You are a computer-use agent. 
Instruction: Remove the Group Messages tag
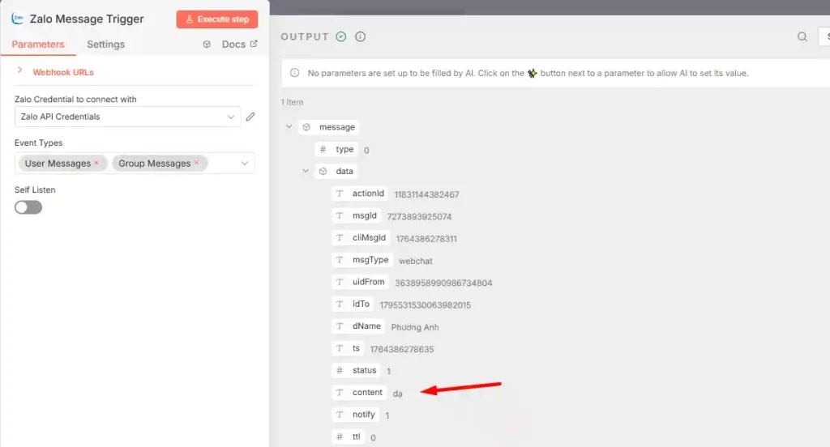(196, 163)
